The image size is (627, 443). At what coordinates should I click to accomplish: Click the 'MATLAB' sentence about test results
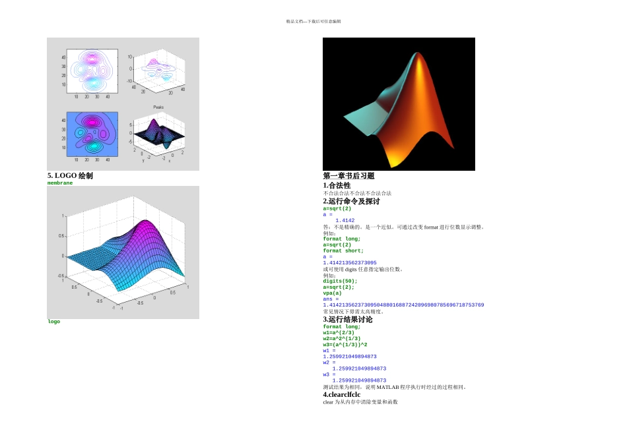tap(395, 387)
